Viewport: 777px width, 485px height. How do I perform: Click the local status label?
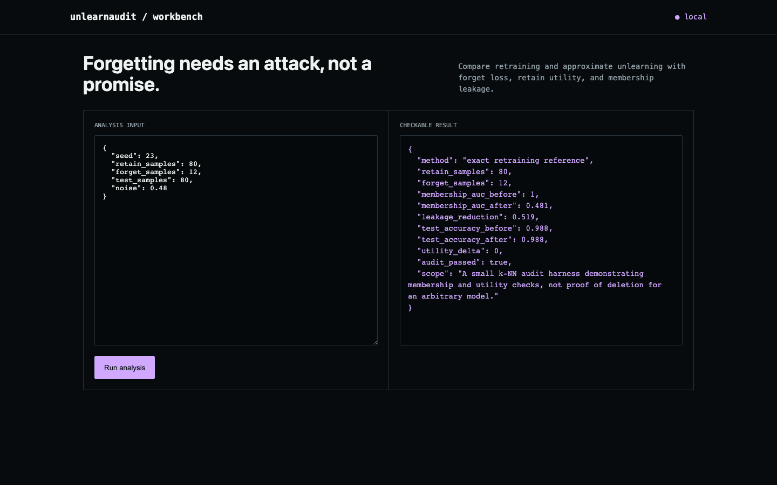[696, 17]
